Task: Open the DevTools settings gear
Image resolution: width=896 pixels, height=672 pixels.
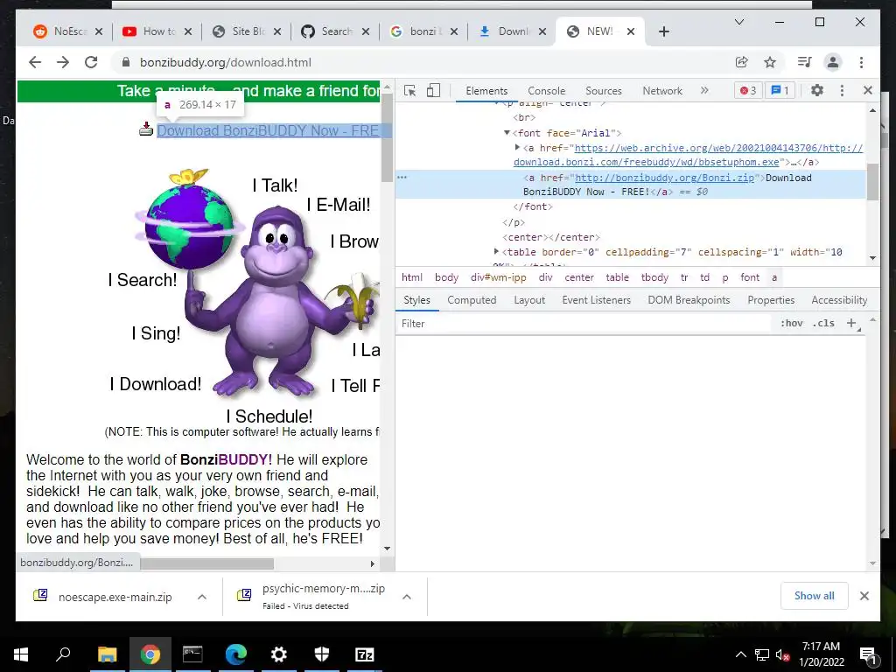Action: pos(817,90)
